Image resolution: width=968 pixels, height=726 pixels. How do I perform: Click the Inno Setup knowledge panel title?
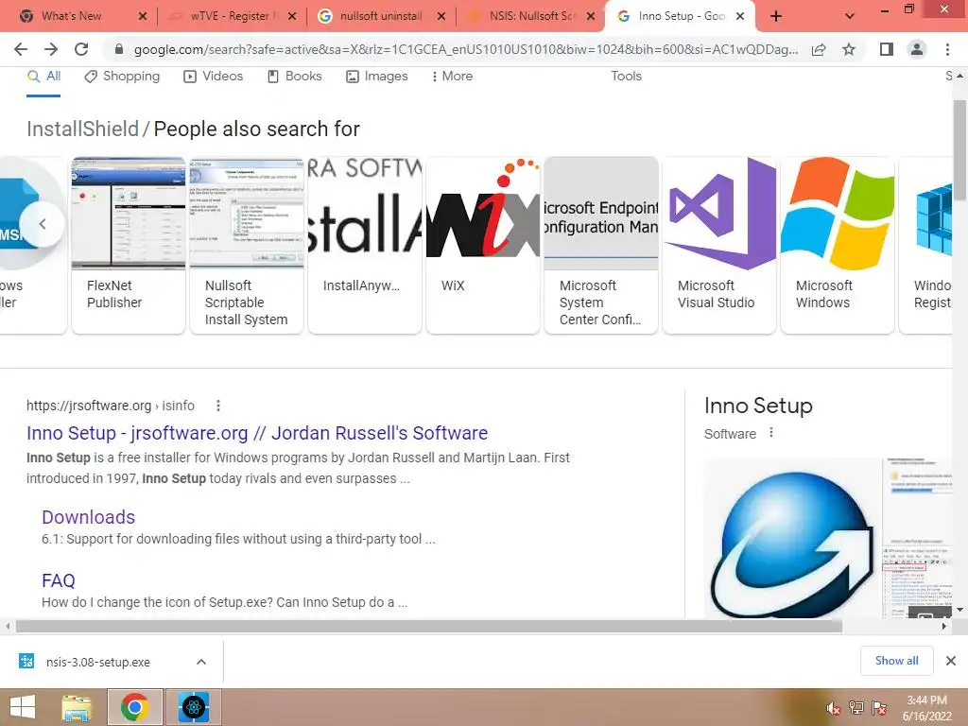[x=758, y=406]
